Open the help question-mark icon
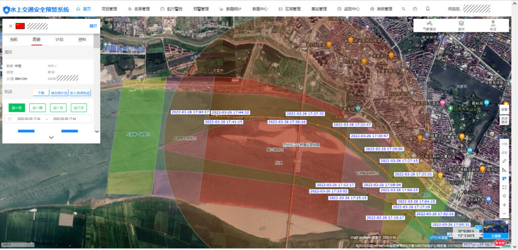The height and width of the screenshot is (250, 518). point(415,9)
